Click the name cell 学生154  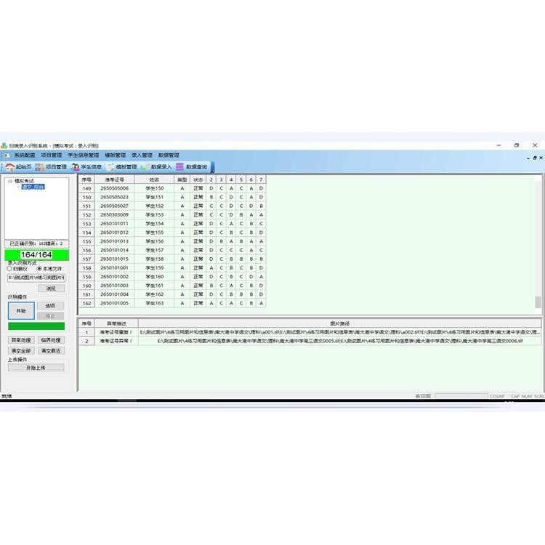tap(154, 224)
